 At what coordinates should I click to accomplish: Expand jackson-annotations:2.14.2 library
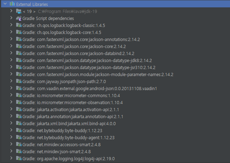coord(11,39)
